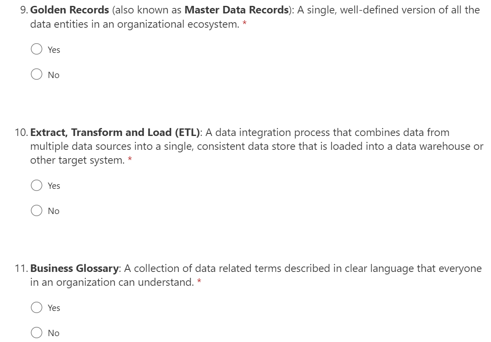Mark No for Business Glossary question
The height and width of the screenshot is (342, 491).
pos(37,333)
